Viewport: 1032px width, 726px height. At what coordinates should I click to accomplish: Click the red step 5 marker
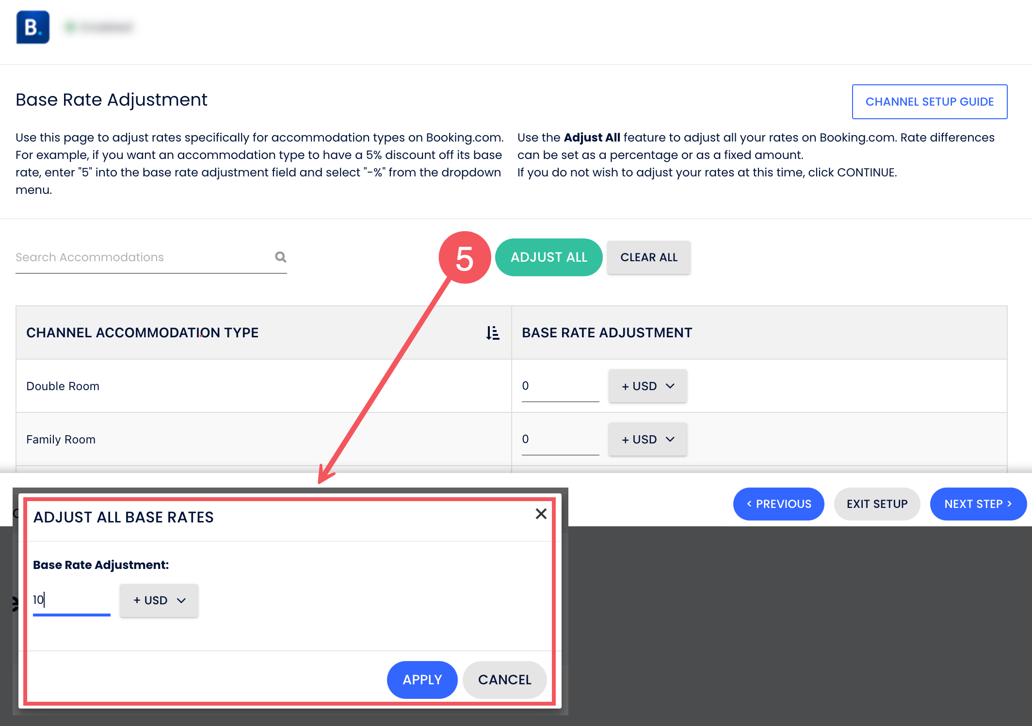[x=464, y=258]
